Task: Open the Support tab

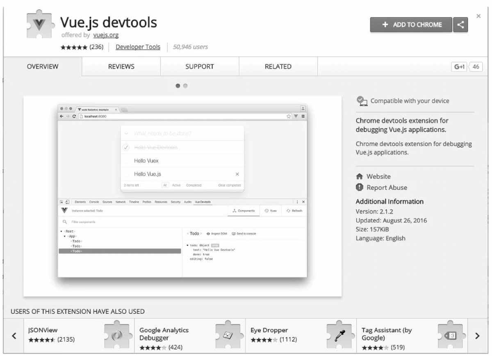Action: pyautogui.click(x=200, y=66)
